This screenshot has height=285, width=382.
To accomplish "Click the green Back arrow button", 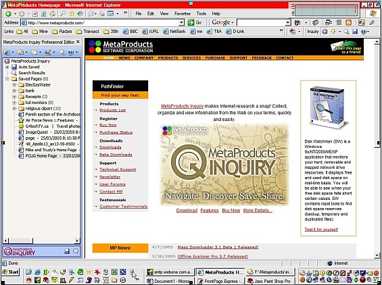I will coord(8,14).
